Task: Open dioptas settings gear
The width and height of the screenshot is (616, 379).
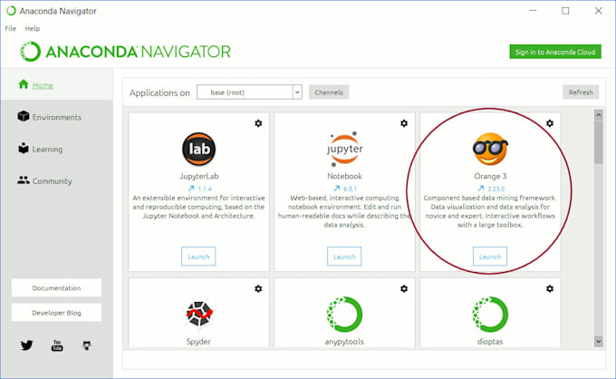Action: pyautogui.click(x=550, y=289)
